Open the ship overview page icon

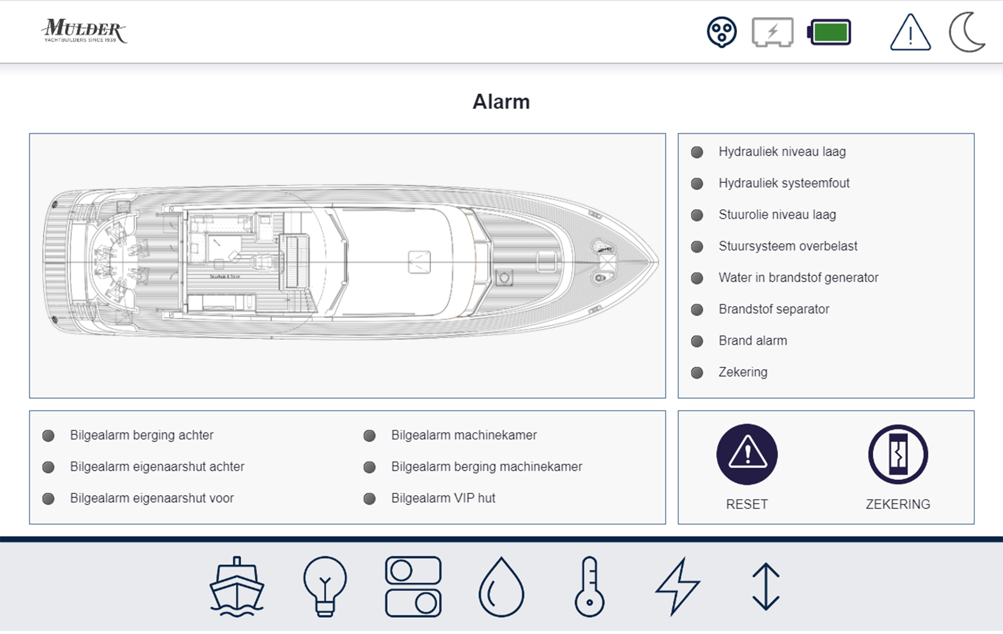pos(237,586)
